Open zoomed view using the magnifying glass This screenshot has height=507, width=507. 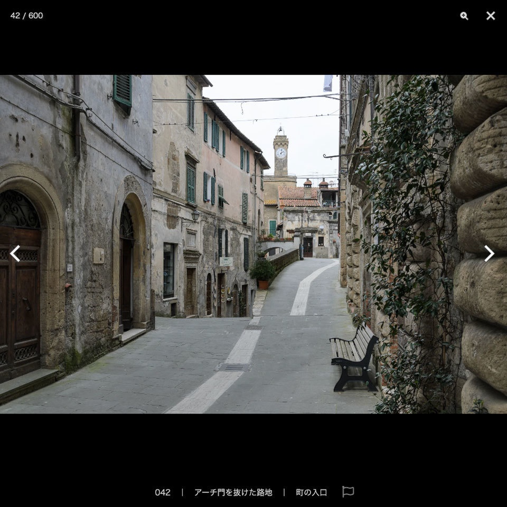click(x=464, y=16)
